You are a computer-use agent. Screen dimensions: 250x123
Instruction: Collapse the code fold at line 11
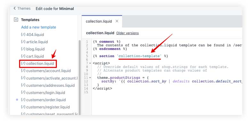pos(90,78)
